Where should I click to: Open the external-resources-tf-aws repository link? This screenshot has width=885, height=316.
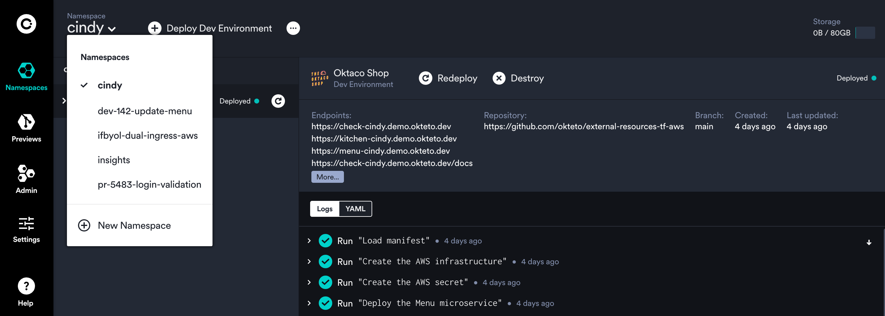click(x=583, y=126)
